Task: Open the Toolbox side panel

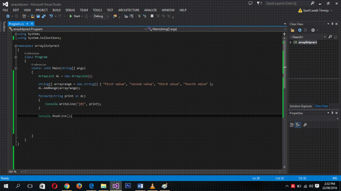Action: pos(4,27)
